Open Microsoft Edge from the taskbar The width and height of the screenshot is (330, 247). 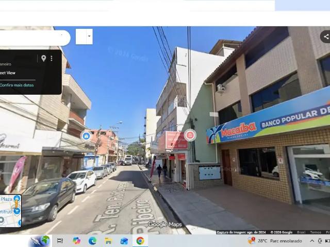[92, 241]
